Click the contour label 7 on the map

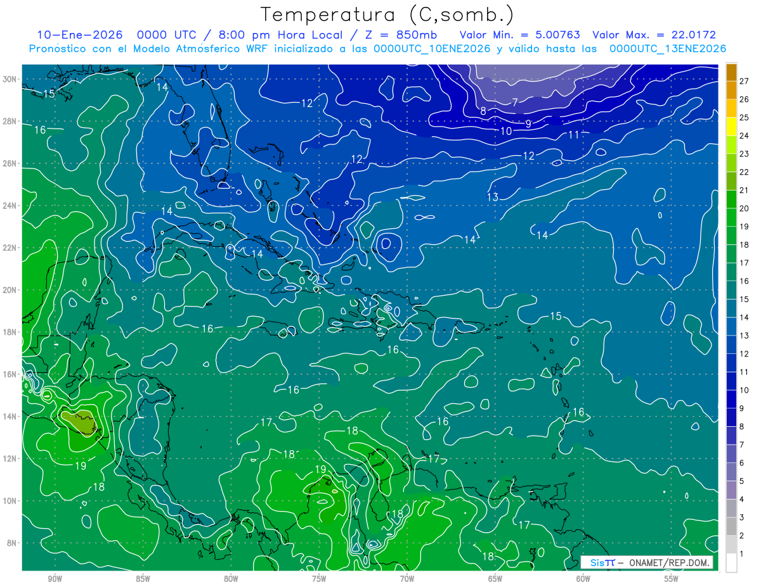coord(515,101)
